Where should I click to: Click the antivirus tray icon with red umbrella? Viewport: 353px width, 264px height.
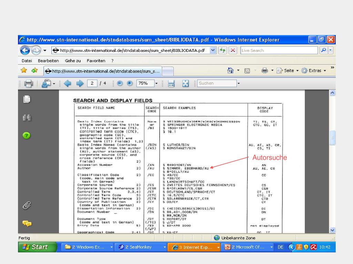click(x=313, y=247)
